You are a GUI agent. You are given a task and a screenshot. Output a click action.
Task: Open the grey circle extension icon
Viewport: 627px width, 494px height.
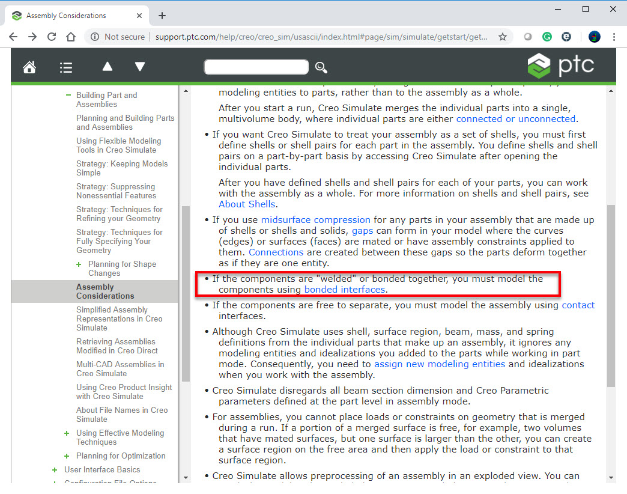(528, 37)
